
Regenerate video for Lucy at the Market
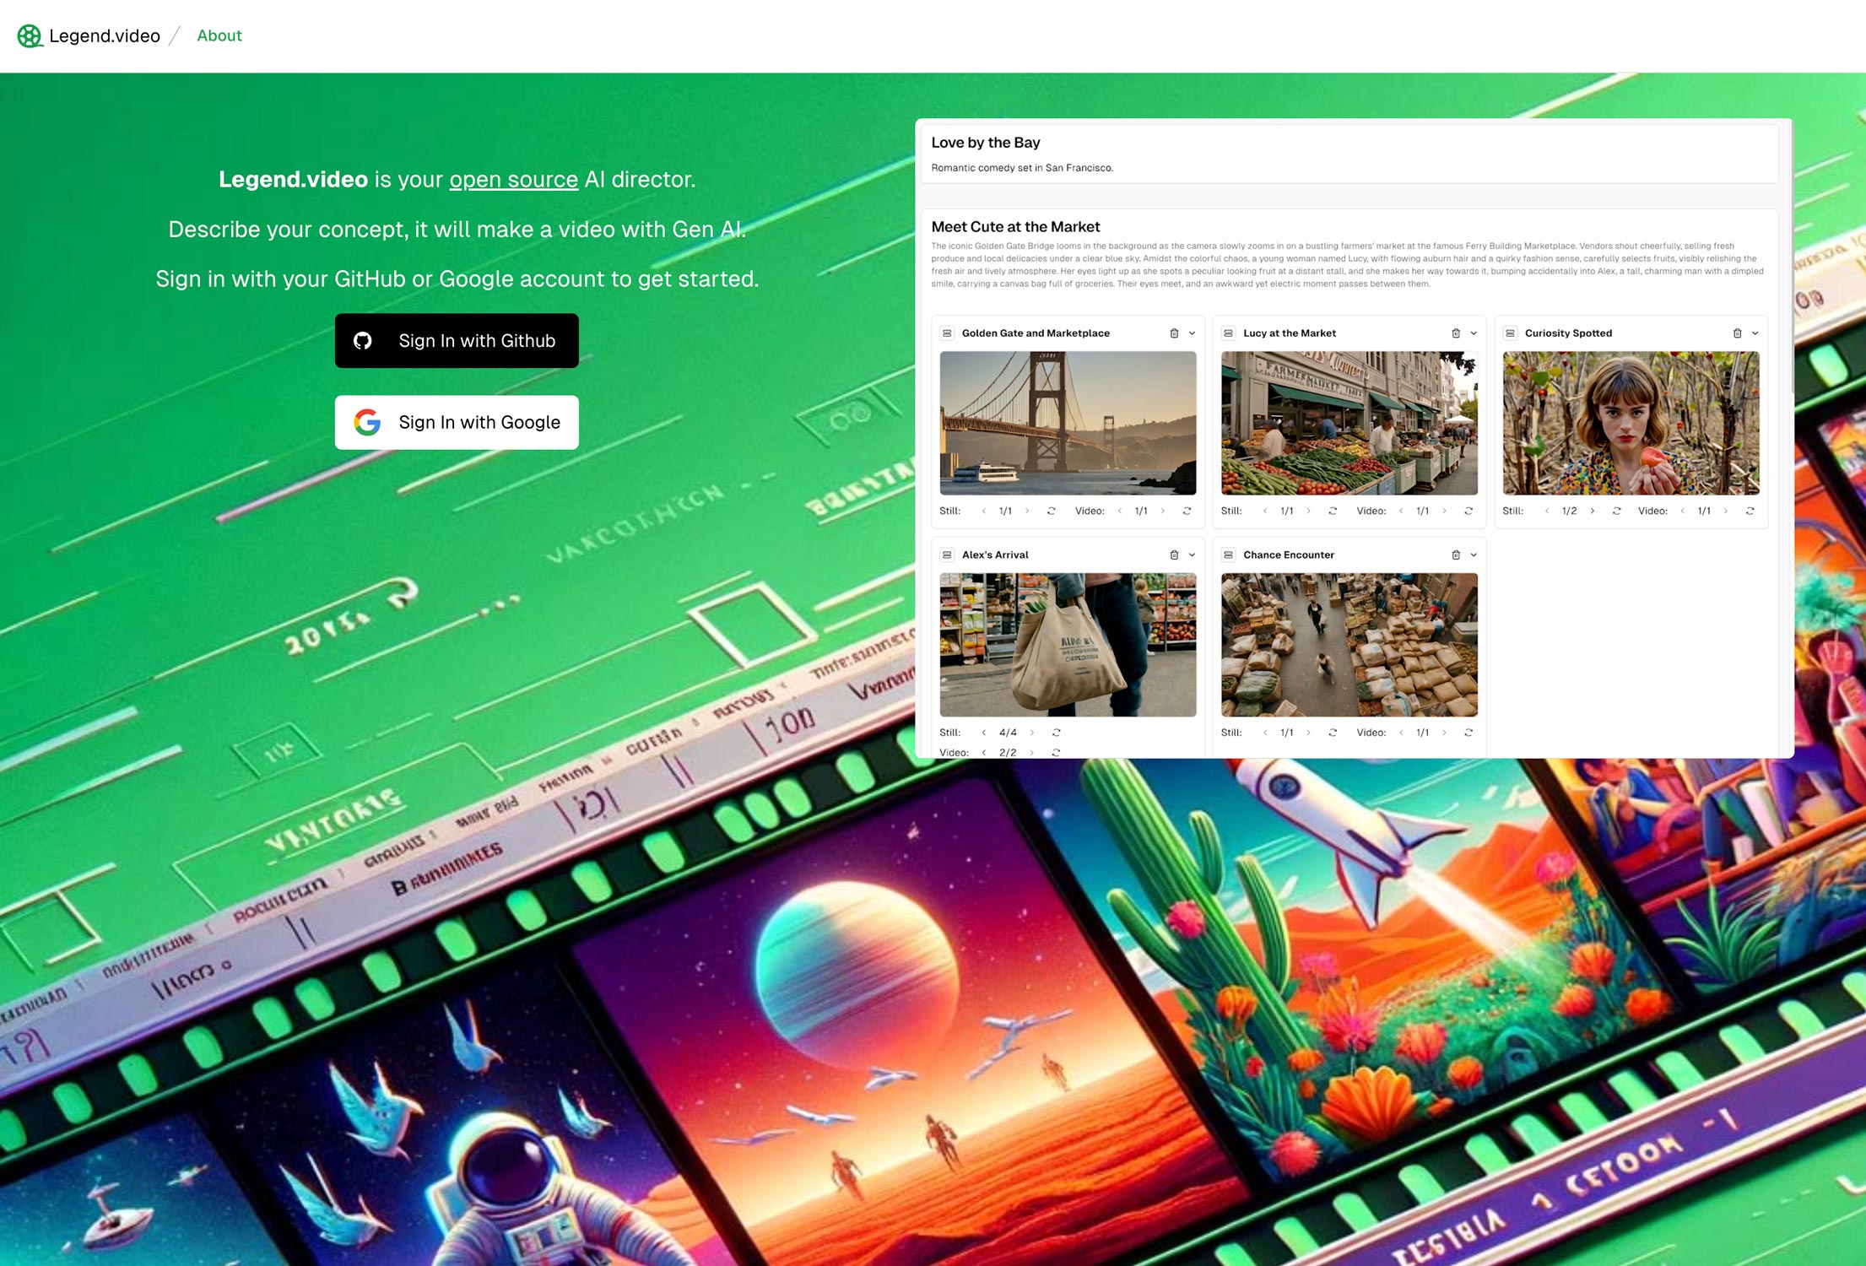(x=1468, y=511)
